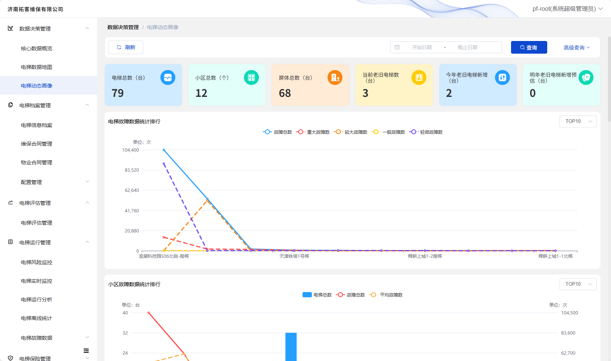Click the 查询 search button
Viewport: 611px width, 361px height.
tap(529, 47)
